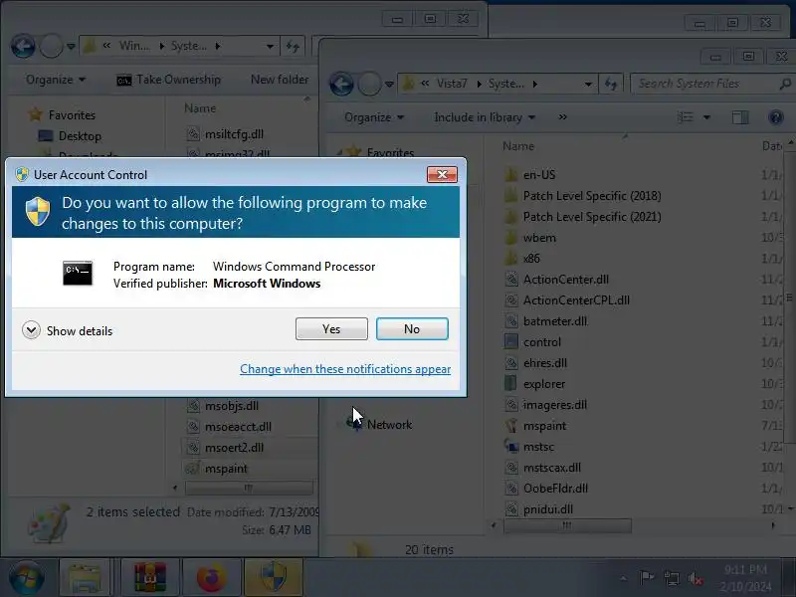The height and width of the screenshot is (597, 796).
Task: Click Yes in User Account Control dialog
Action: pos(331,329)
